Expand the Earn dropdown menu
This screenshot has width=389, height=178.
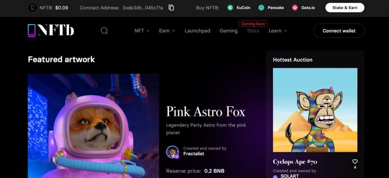coord(167,31)
